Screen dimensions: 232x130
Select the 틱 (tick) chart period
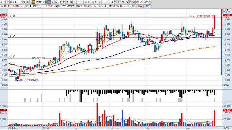point(71,2)
